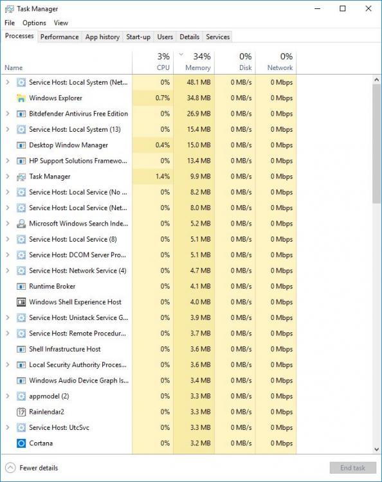Sort processes by the Name column
This screenshot has height=482, width=382.
point(66,63)
